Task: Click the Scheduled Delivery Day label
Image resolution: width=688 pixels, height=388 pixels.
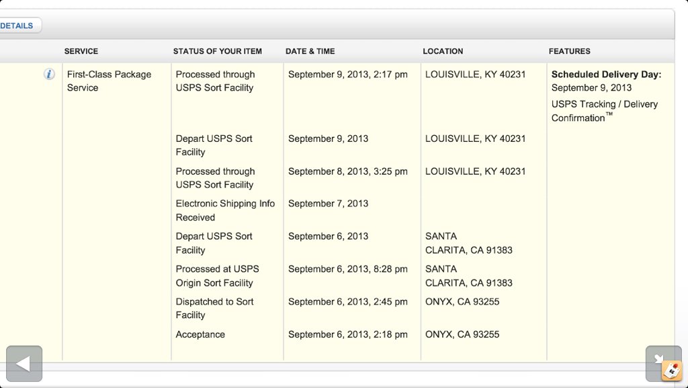Action: pos(606,75)
